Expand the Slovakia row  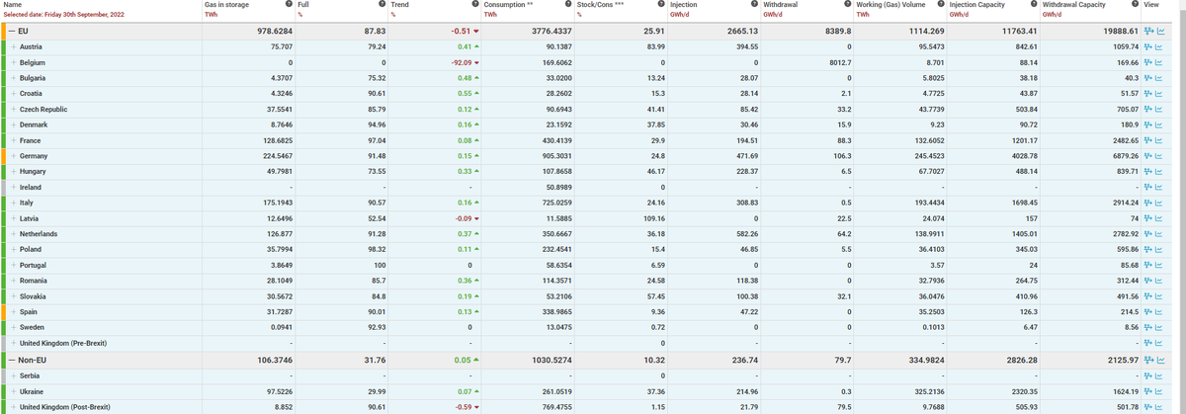(x=14, y=296)
